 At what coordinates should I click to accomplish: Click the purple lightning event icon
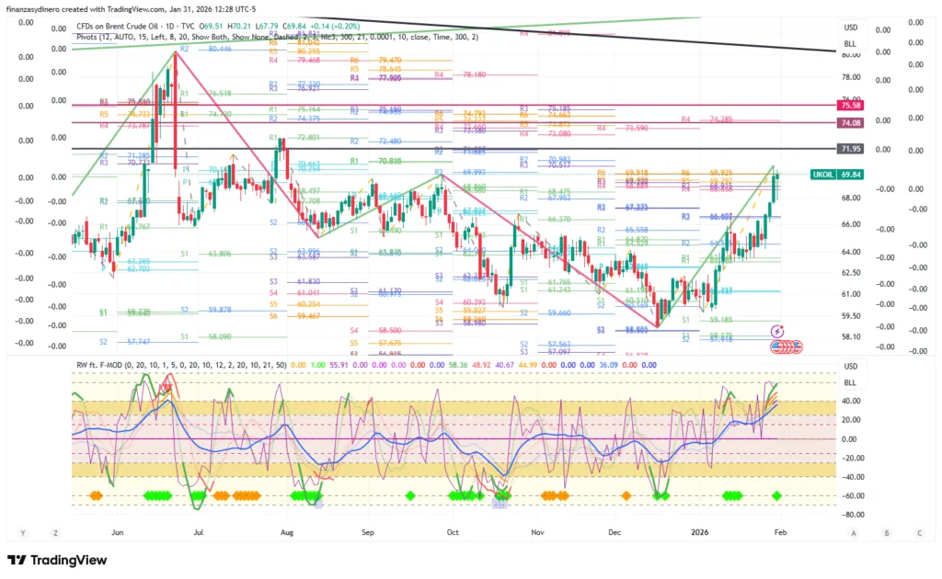click(x=778, y=330)
